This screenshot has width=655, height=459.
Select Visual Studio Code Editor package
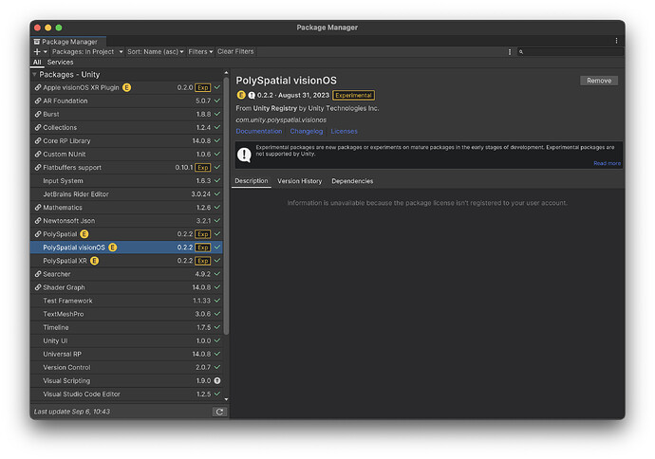pos(126,395)
